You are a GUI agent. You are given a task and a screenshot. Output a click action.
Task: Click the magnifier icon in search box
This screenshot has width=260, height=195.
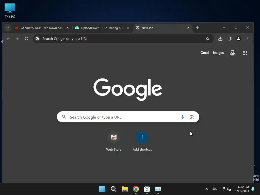[64, 117]
